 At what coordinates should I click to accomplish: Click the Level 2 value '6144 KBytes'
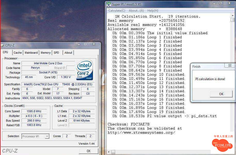82,121
